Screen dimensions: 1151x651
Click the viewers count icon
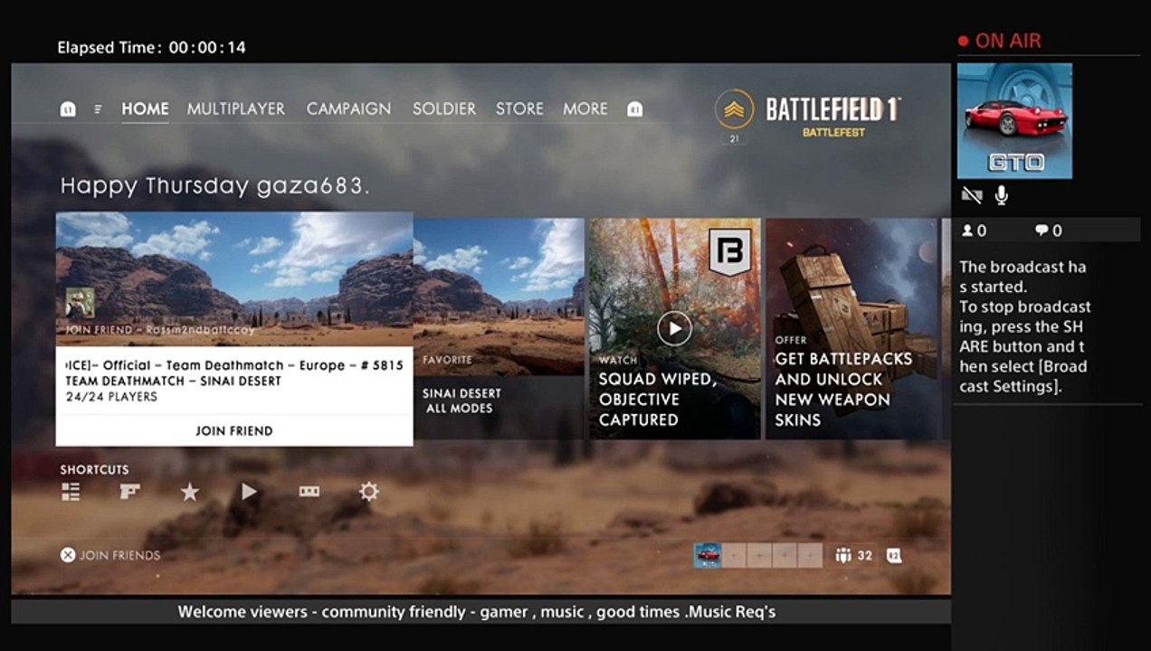(x=967, y=231)
